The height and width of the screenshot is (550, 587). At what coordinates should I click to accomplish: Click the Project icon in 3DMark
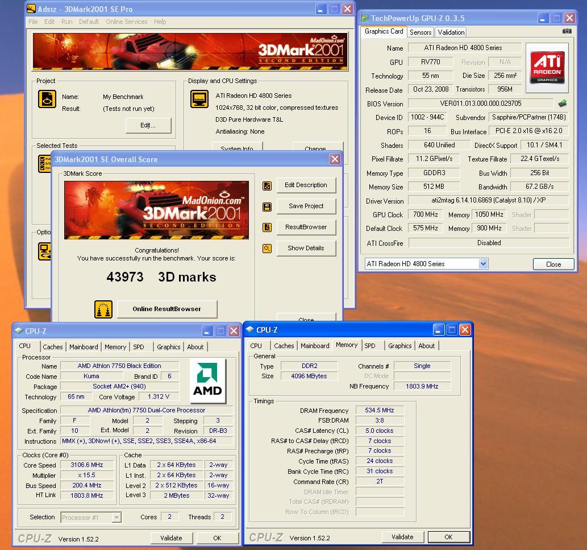click(x=47, y=99)
